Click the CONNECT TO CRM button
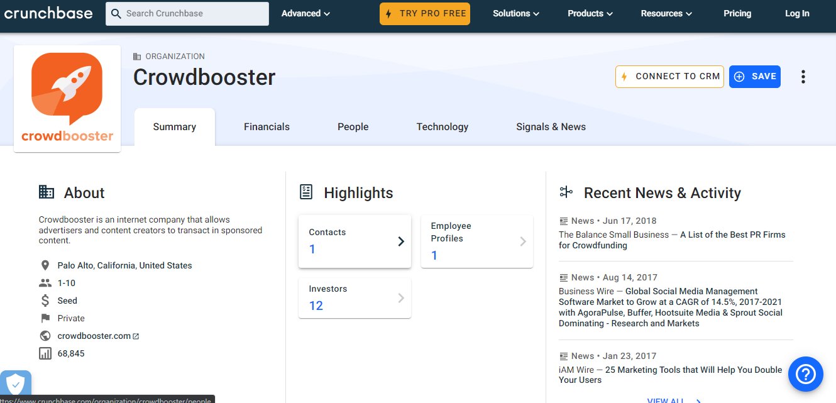Screen dimensions: 836x403 669,77
